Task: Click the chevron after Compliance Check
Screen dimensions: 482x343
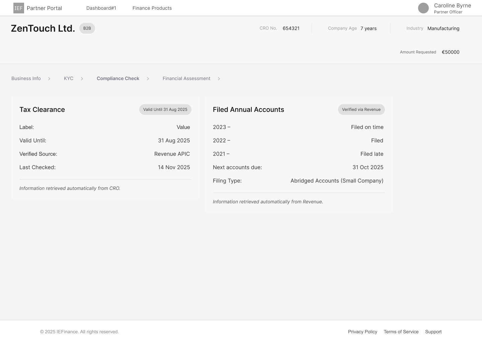Action: [148, 79]
